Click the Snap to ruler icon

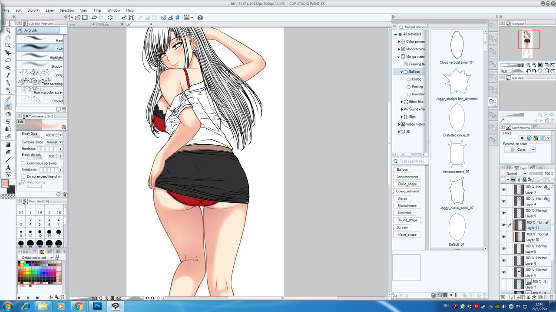(x=163, y=18)
